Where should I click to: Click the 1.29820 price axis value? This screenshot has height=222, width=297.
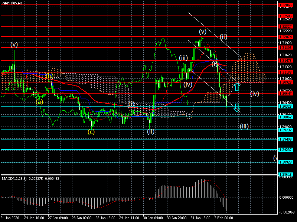285,127
